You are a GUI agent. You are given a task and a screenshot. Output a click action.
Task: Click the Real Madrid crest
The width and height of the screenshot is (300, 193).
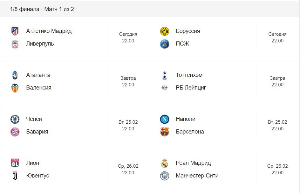tap(165, 163)
